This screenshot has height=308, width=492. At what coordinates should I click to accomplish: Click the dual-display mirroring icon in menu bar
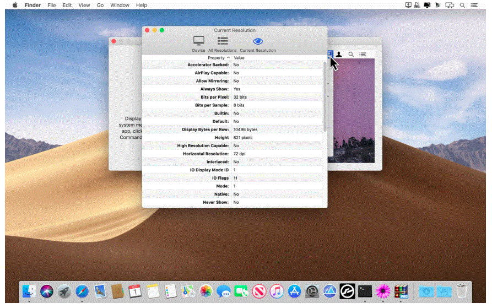(x=450, y=5)
